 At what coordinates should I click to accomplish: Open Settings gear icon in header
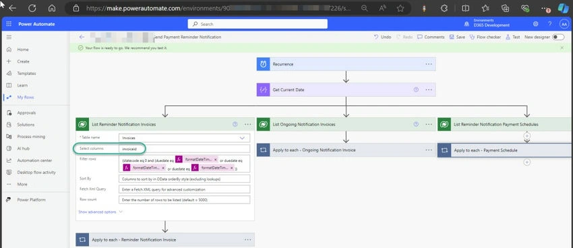[x=536, y=24]
